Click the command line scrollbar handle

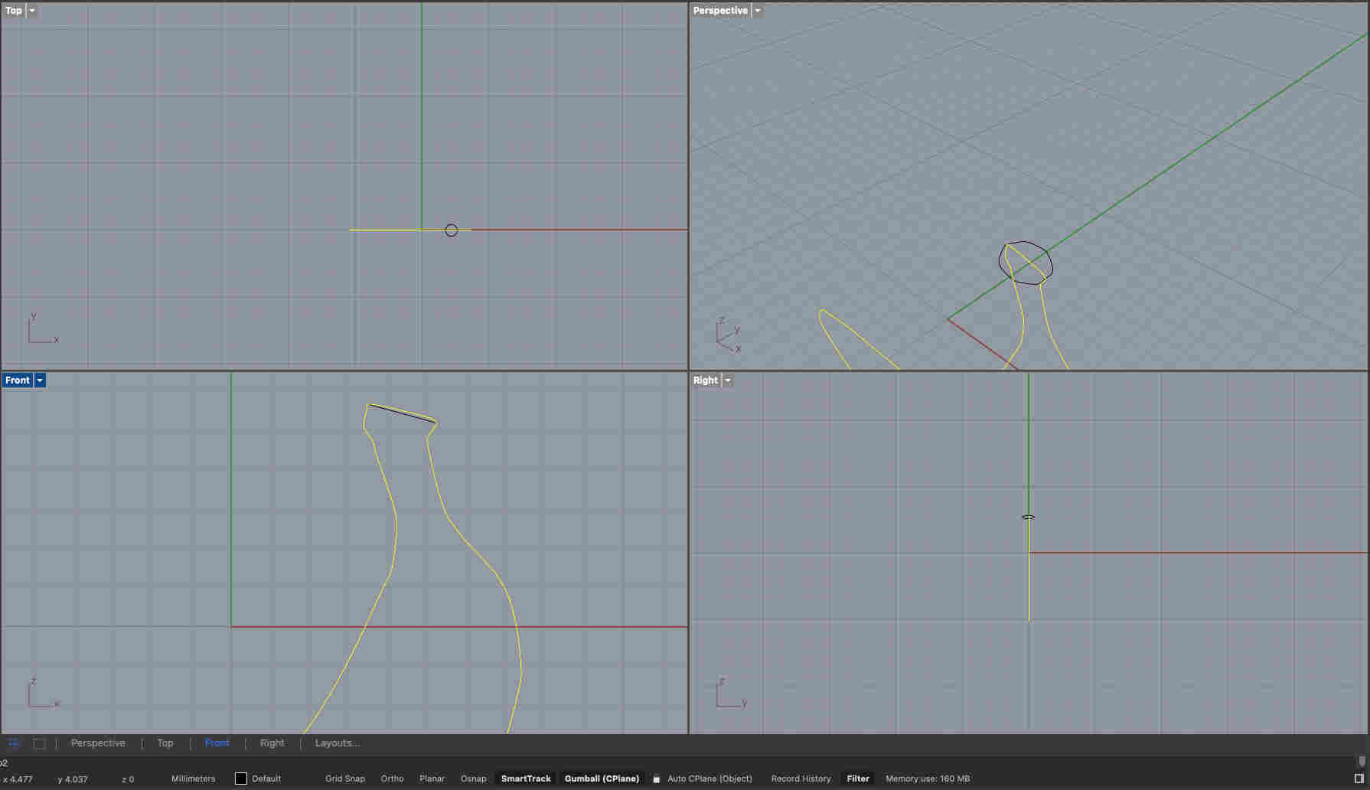[x=1362, y=761]
